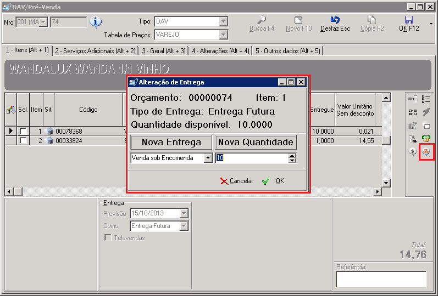Click the Sit. column header
The height and width of the screenshot is (296, 438).
[x=48, y=110]
